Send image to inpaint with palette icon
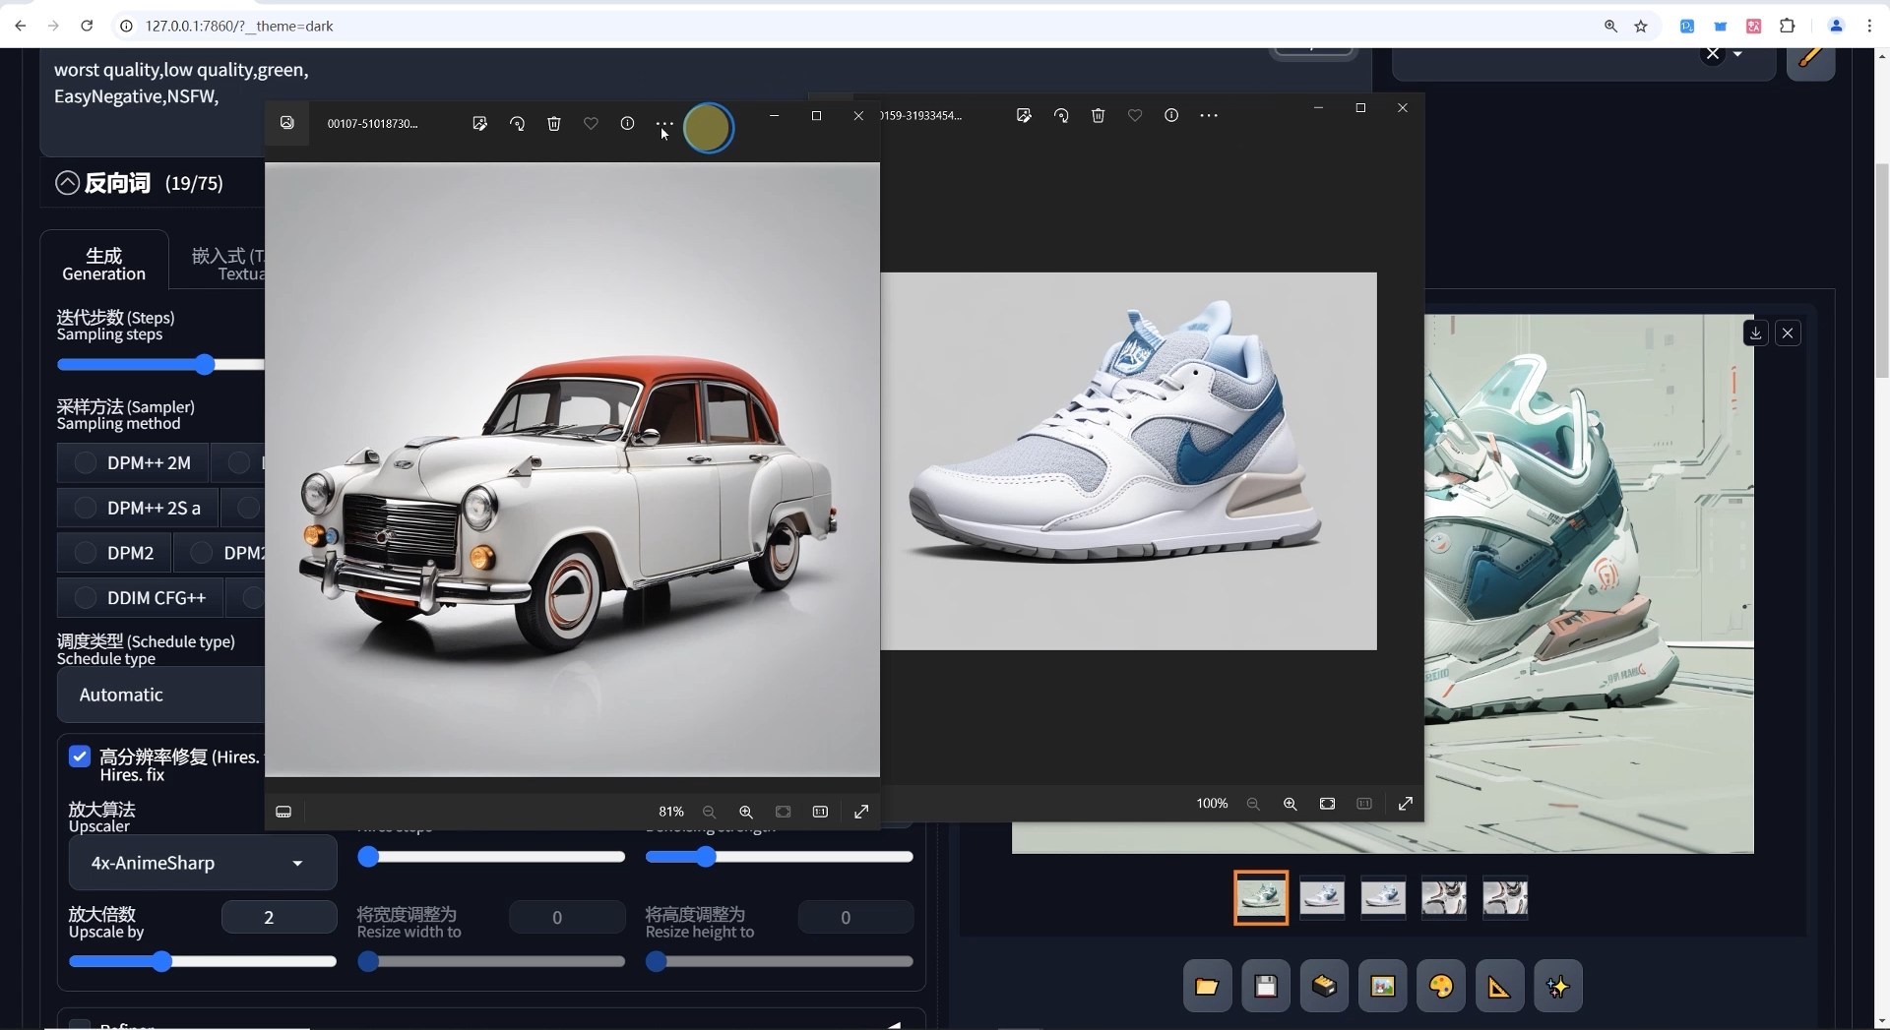 coord(1441,986)
